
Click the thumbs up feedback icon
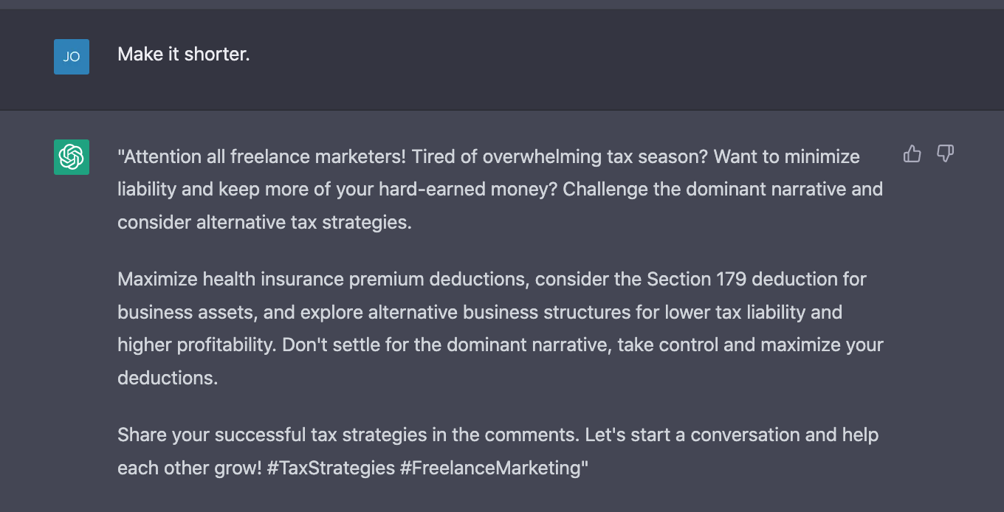[x=912, y=154]
